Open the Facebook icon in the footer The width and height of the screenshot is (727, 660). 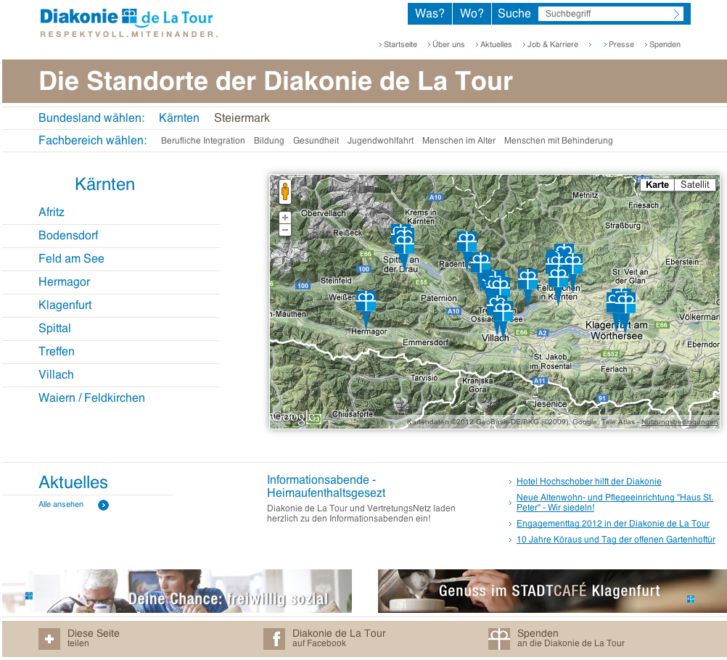(x=274, y=639)
